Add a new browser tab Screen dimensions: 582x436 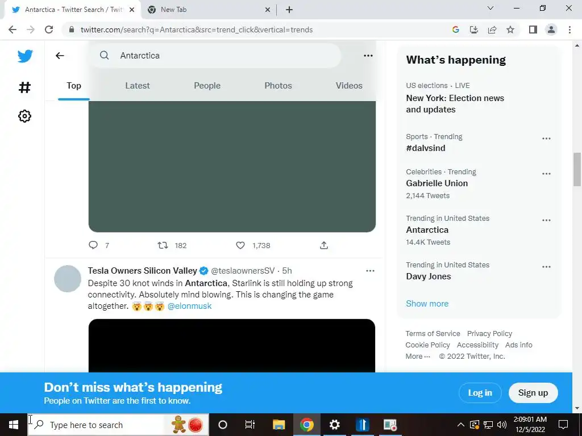tap(289, 10)
